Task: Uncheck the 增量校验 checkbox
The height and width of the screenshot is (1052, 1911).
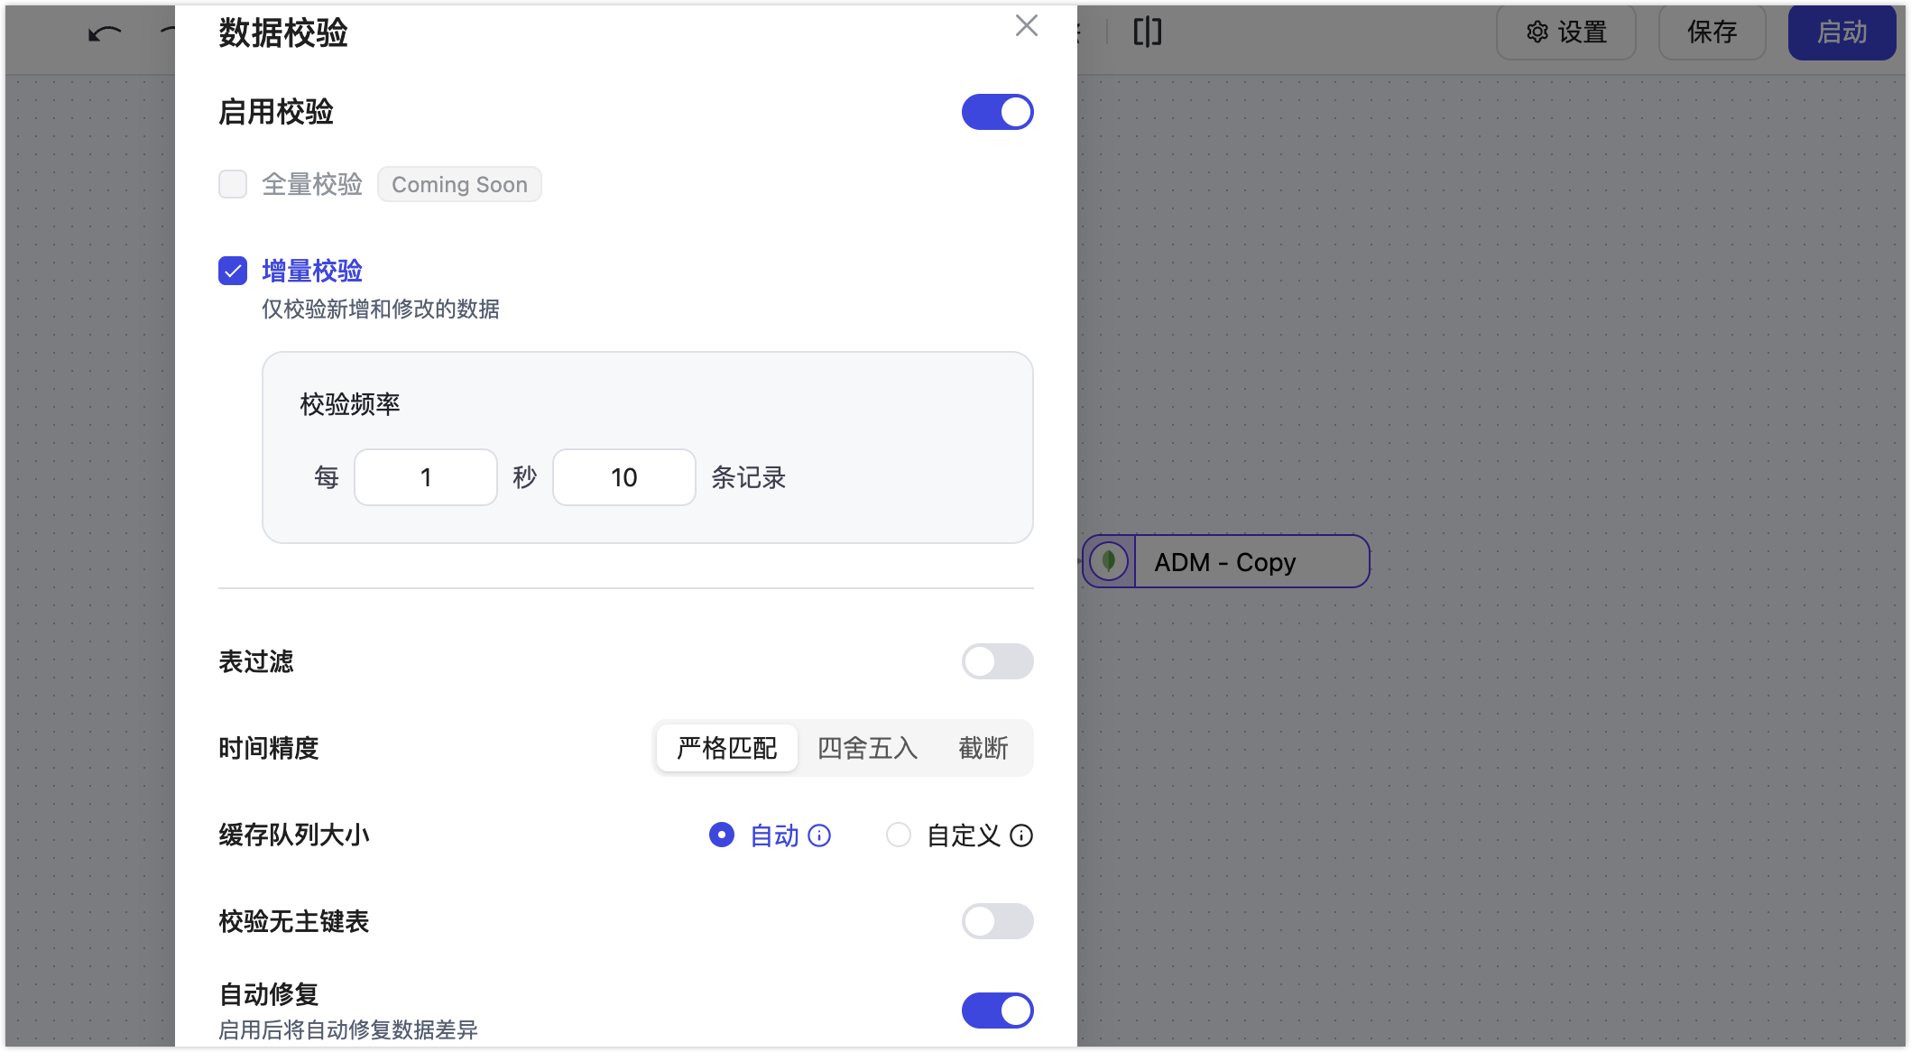Action: (233, 270)
